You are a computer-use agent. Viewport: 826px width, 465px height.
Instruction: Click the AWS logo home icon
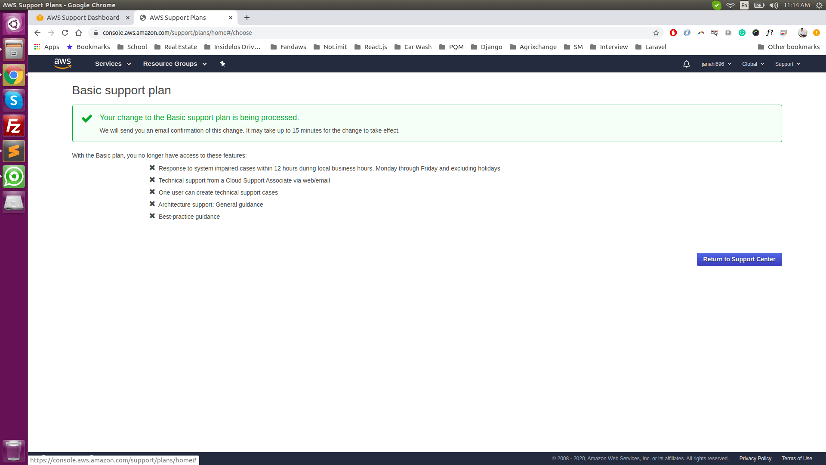[x=62, y=64]
